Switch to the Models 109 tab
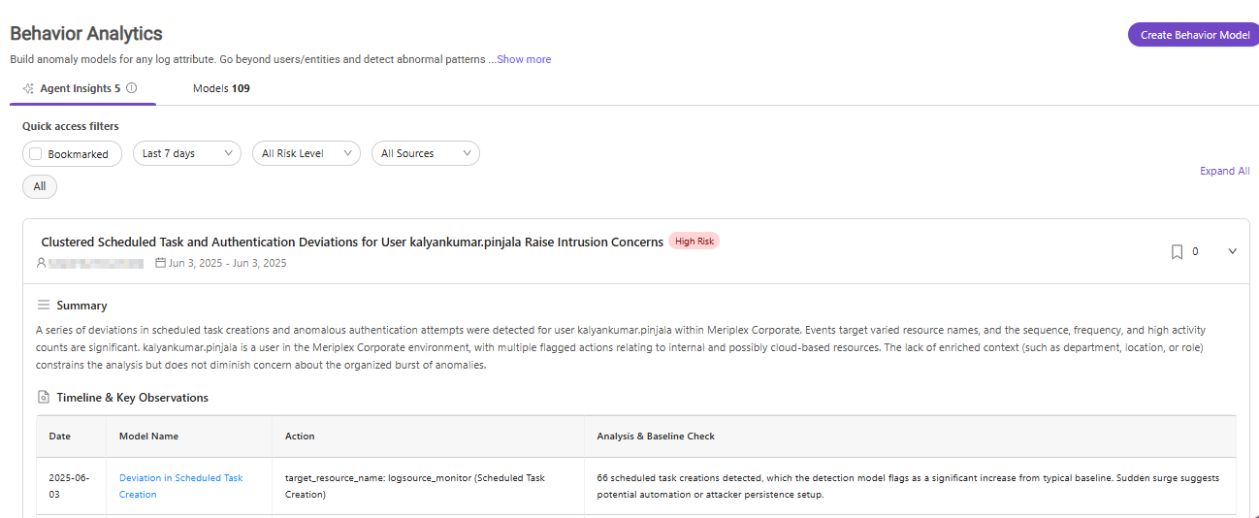This screenshot has width=1259, height=518. click(x=221, y=88)
